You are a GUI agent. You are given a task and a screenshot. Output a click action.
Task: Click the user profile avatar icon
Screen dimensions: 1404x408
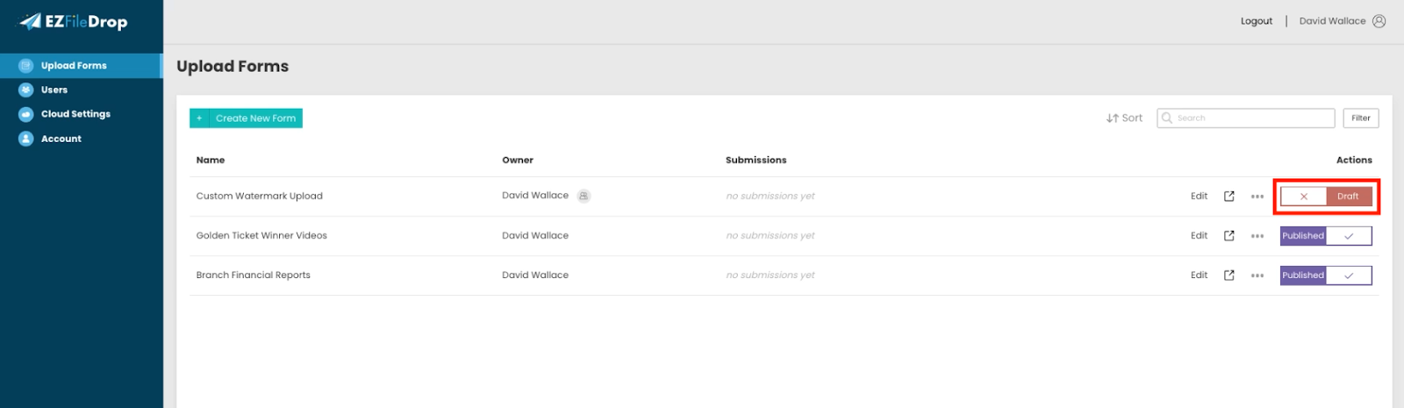1379,21
